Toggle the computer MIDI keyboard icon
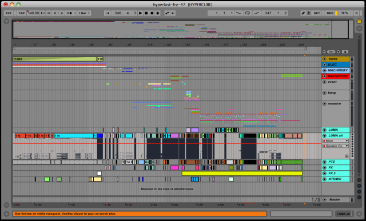Viewport: 366px width, 221px height. pyautogui.click(x=309, y=13)
